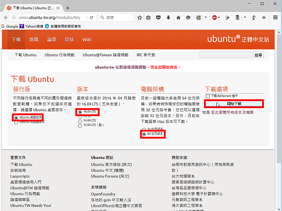Focus the browser search box
This screenshot has width=282, height=211.
point(116,18)
